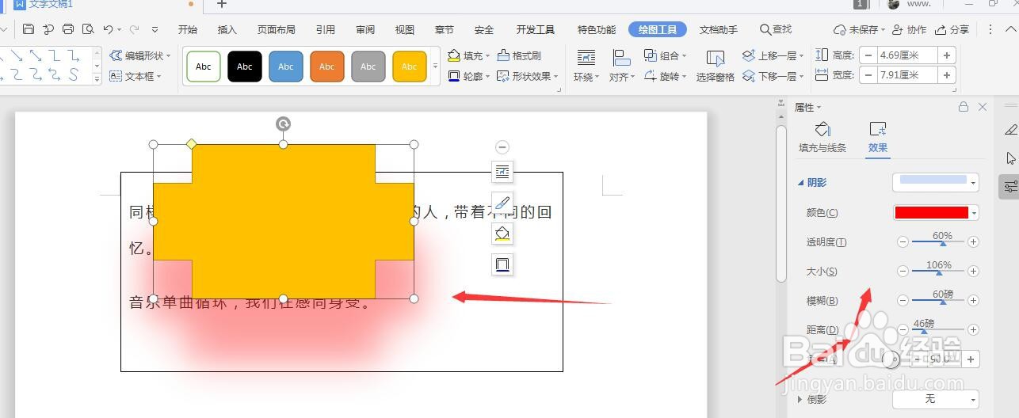Close the 属性 properties panel
The width and height of the screenshot is (1019, 418).
(983, 107)
